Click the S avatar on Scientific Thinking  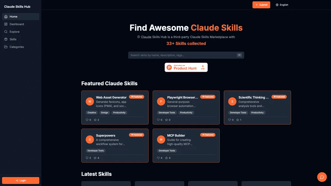point(232,101)
